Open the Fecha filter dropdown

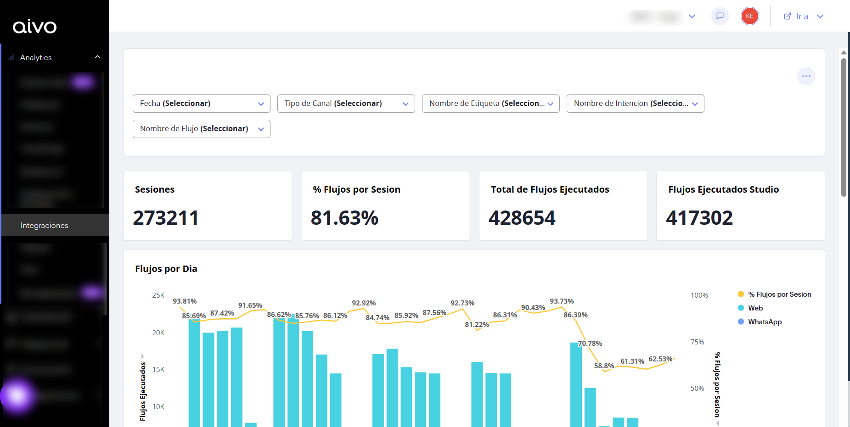(201, 104)
